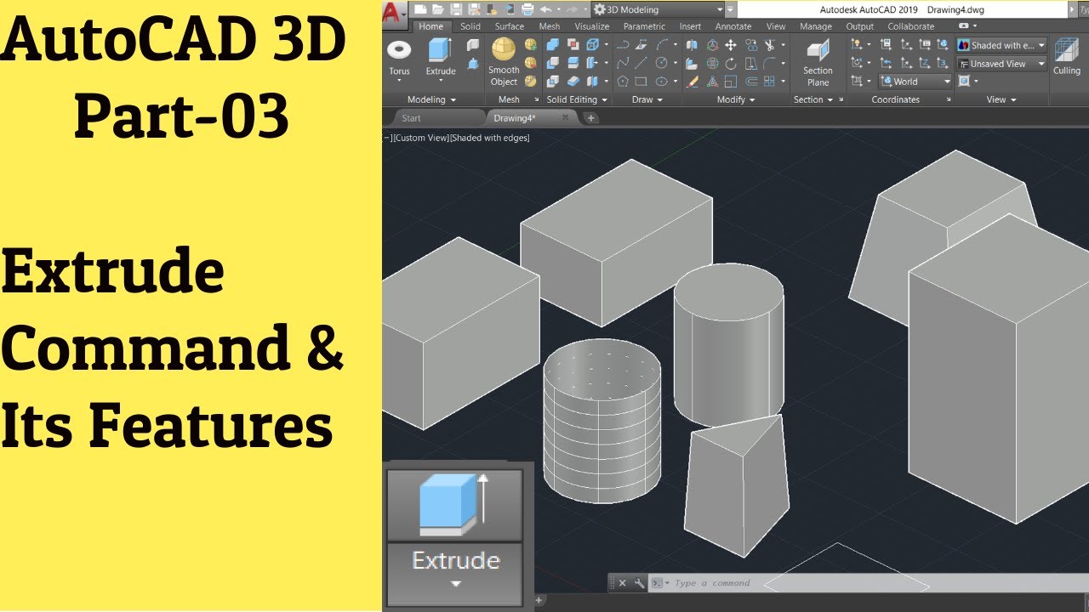Switch to the Surface ribbon tab

tap(510, 26)
